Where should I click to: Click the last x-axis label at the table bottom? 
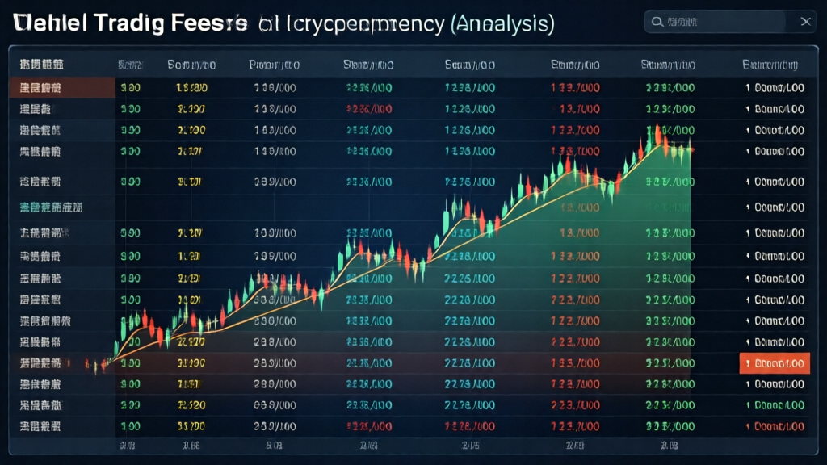pyautogui.click(x=668, y=445)
